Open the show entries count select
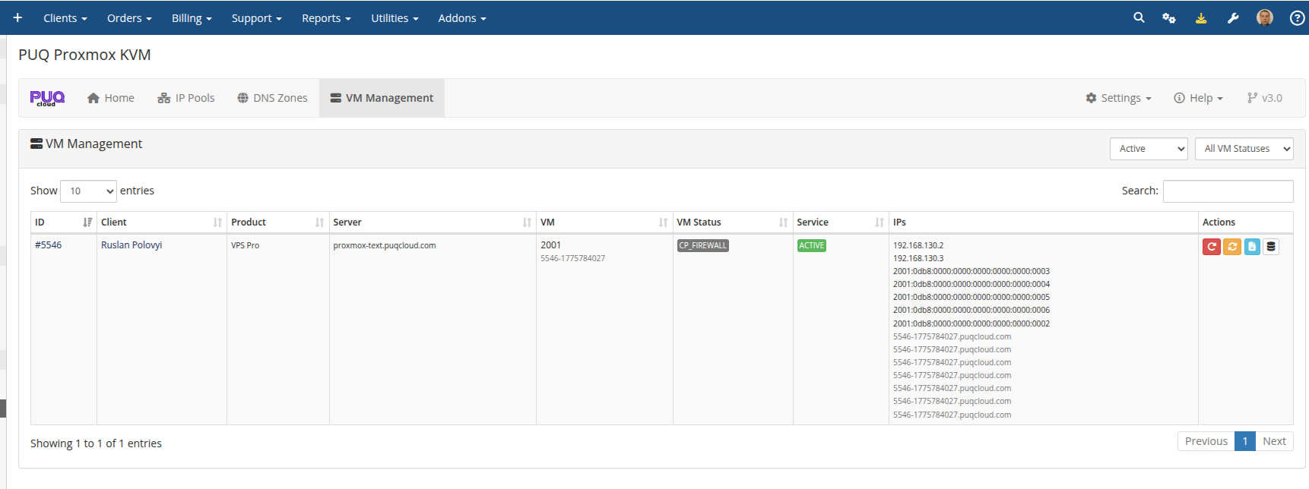 pyautogui.click(x=88, y=191)
